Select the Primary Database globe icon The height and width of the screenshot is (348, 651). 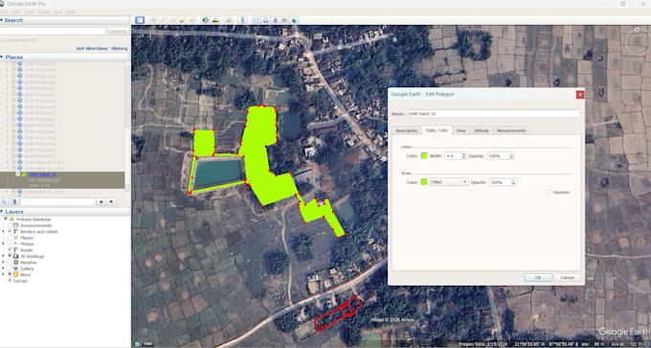click(x=11, y=220)
